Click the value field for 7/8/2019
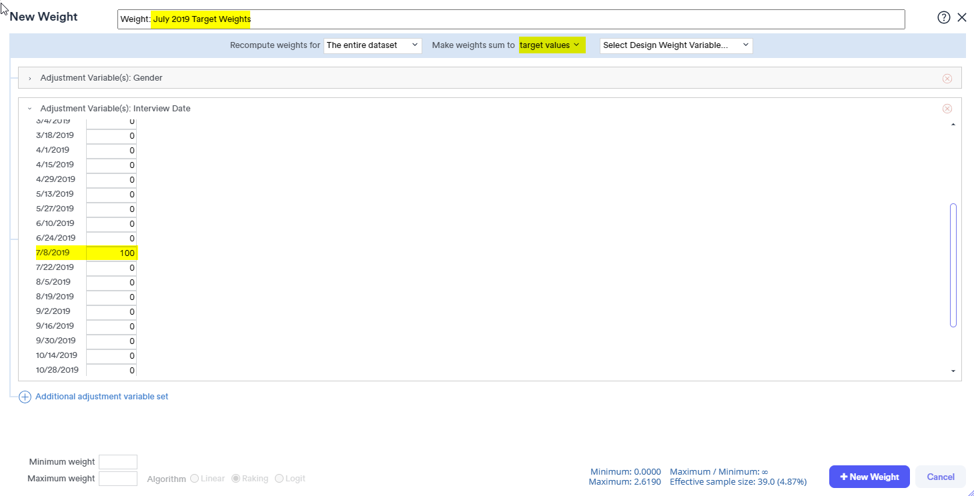Screen dimensions: 974x496 click(x=111, y=253)
